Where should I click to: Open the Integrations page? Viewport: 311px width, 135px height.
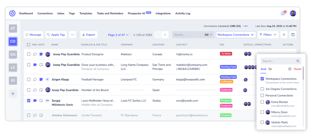pyautogui.click(x=163, y=13)
